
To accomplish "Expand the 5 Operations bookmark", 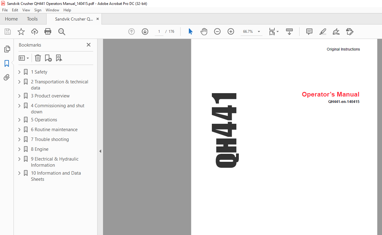I will 19,120.
